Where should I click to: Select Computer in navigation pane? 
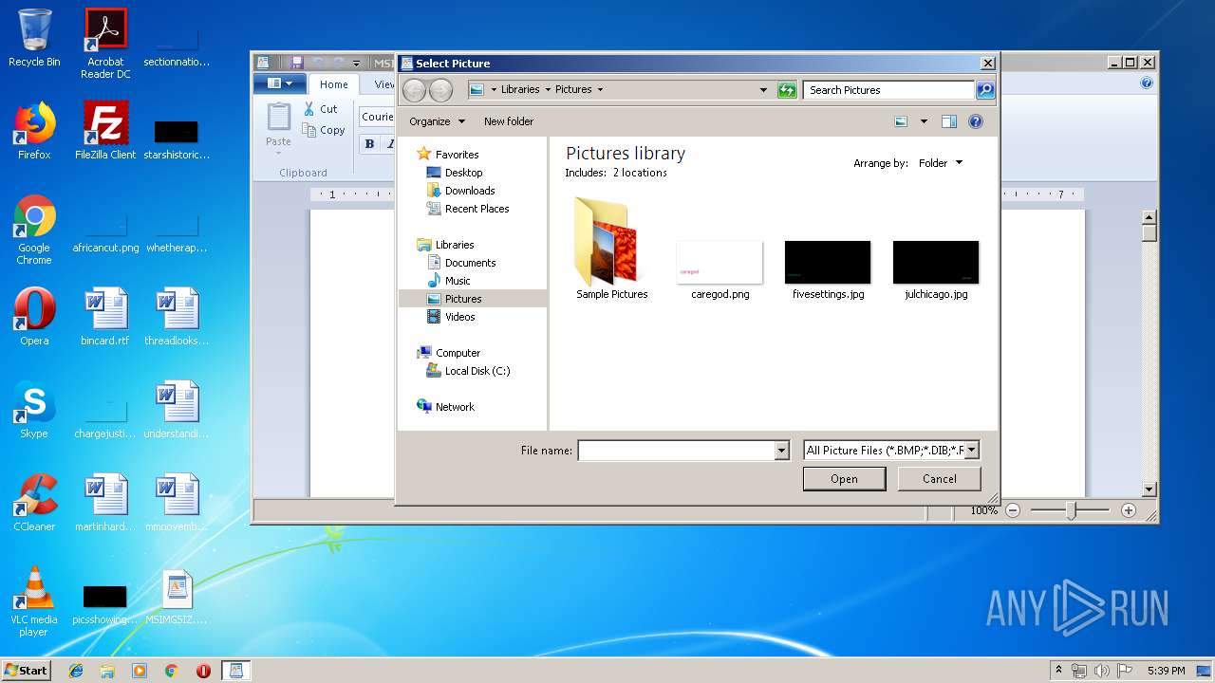tap(458, 353)
